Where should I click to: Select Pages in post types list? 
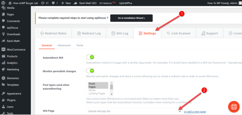tap(98, 87)
